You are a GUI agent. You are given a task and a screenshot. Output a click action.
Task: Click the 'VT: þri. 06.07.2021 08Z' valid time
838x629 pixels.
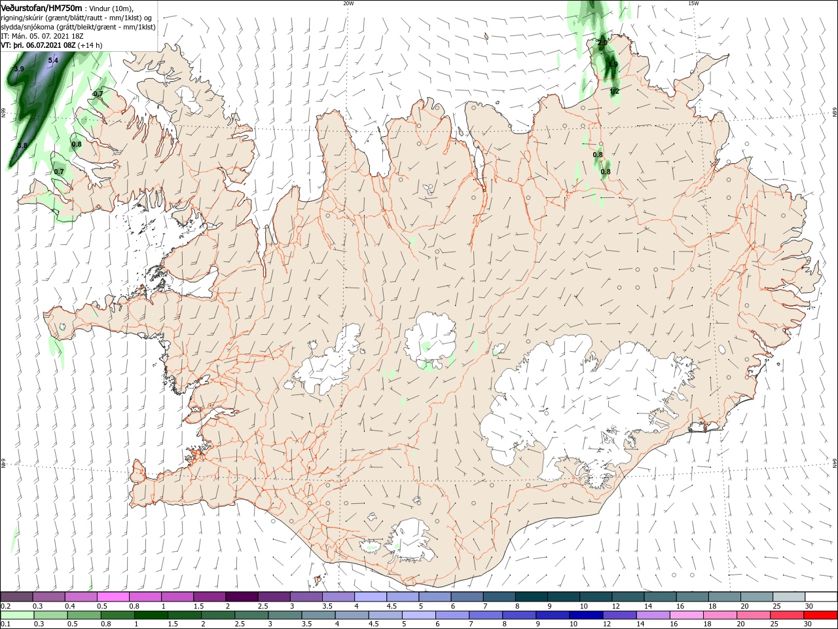pyautogui.click(x=38, y=45)
